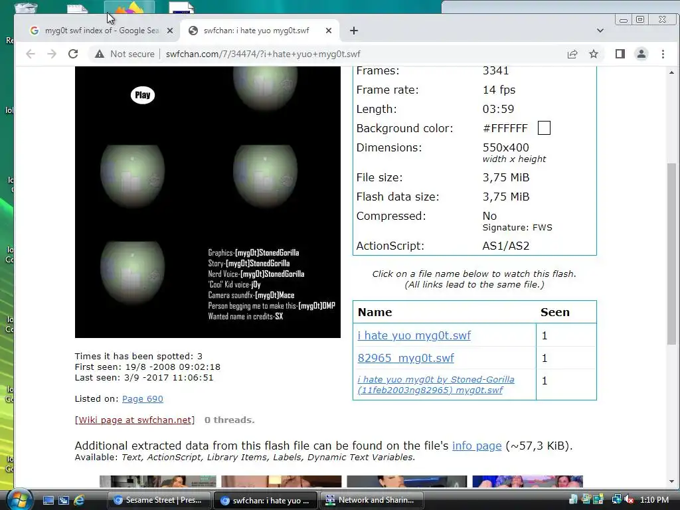Click the 'Seen' column header
This screenshot has height=510, width=680.
(x=555, y=312)
